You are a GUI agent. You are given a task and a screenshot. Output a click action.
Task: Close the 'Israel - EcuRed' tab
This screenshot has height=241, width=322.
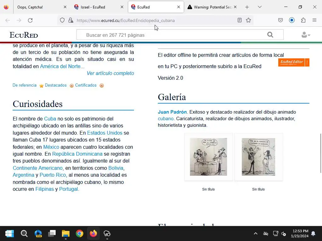coord(122,7)
